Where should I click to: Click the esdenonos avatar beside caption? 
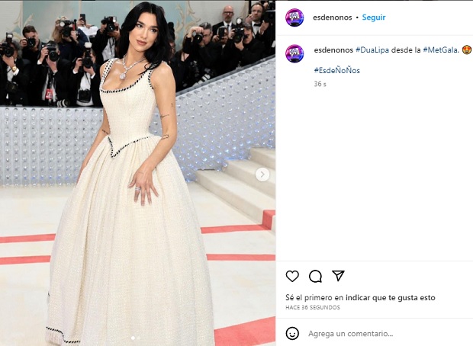(294, 53)
